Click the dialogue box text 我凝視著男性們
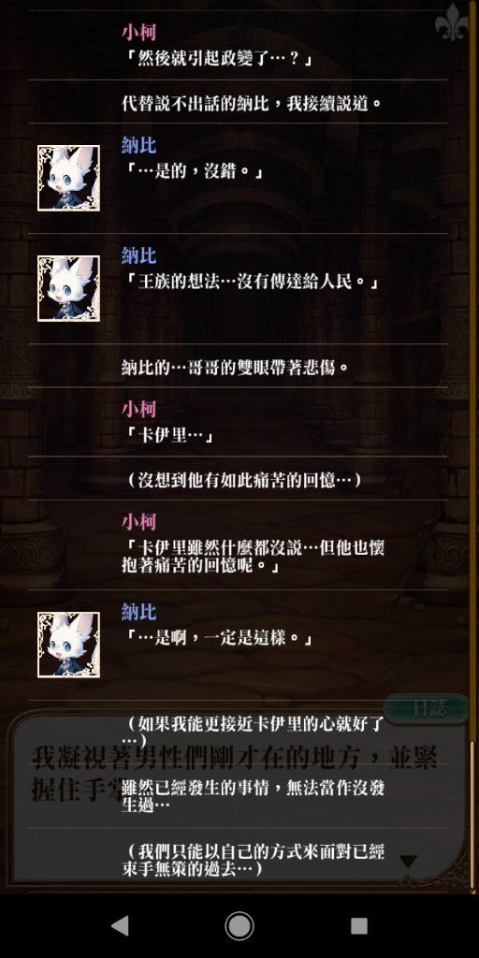This screenshot has width=479, height=958. pyautogui.click(x=234, y=774)
